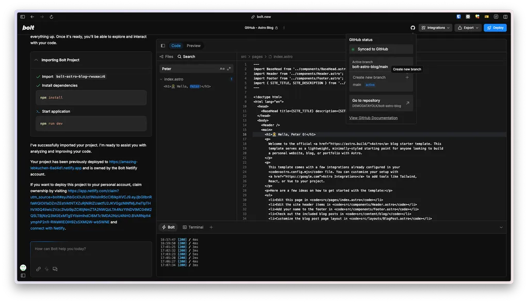The image size is (528, 303).
Task: Click the src breadcrumb segment
Action: tap(244, 57)
